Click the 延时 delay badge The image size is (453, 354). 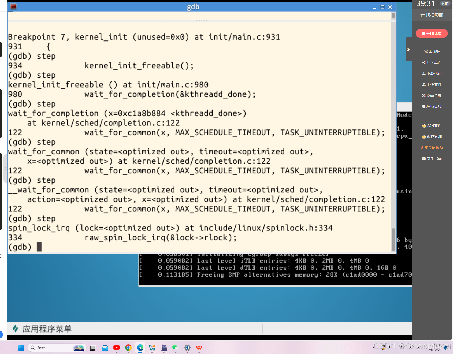coord(445,3)
